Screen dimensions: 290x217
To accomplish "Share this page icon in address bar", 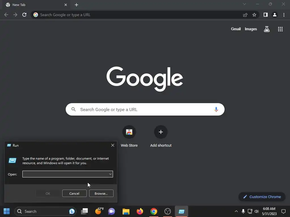I will pos(245,15).
